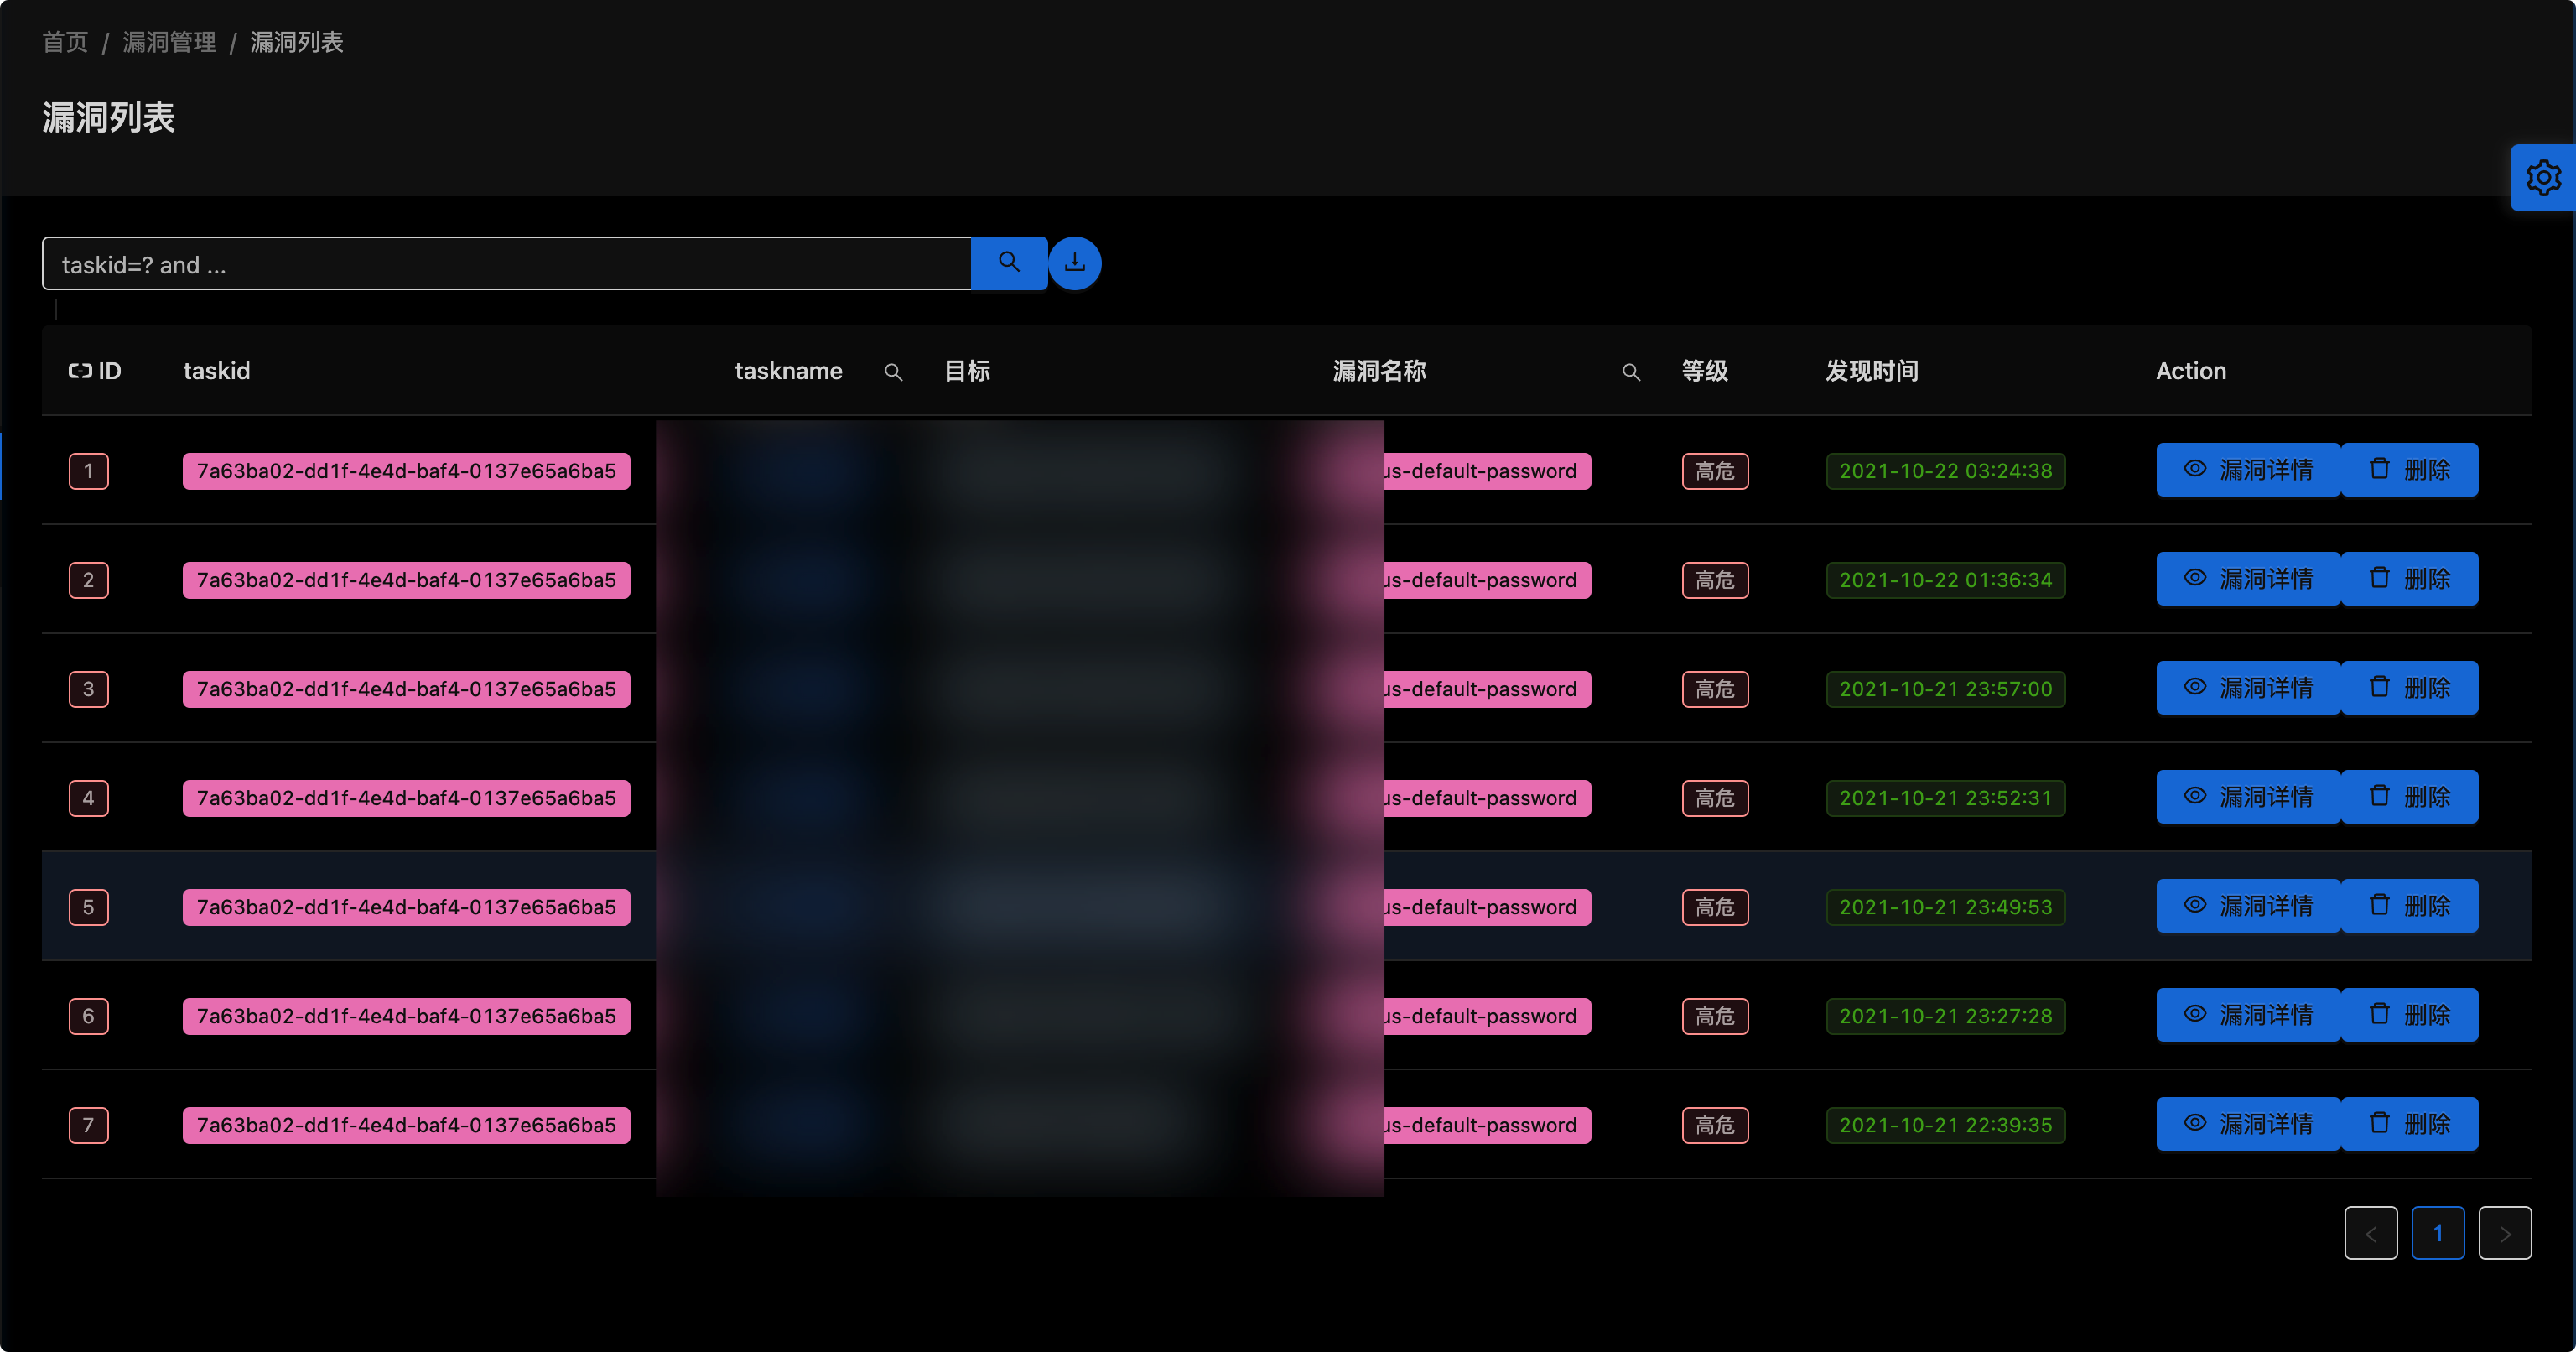The height and width of the screenshot is (1352, 2576).
Task: Click the 漏洞名称 column search icon
Action: pos(1630,372)
